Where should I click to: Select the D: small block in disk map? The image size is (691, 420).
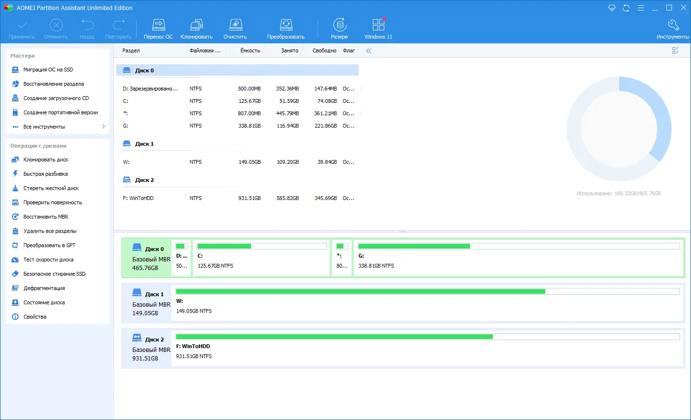pyautogui.click(x=181, y=258)
